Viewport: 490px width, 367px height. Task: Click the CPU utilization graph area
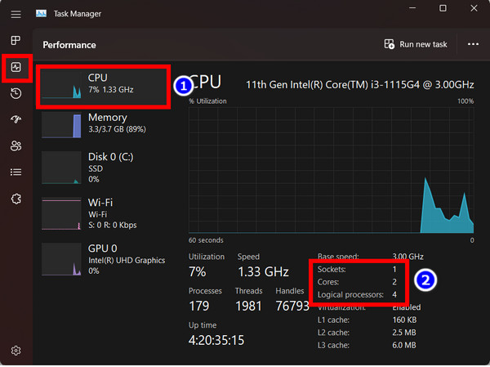pos(331,170)
